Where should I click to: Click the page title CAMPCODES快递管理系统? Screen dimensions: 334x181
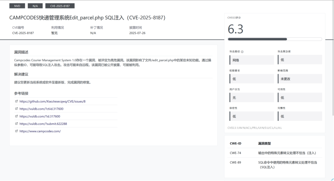87,18
